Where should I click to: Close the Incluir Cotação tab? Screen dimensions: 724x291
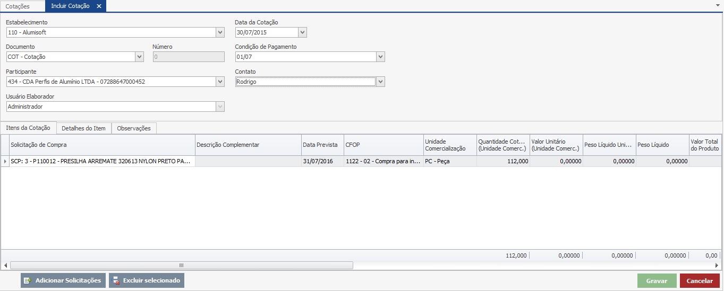coord(99,6)
